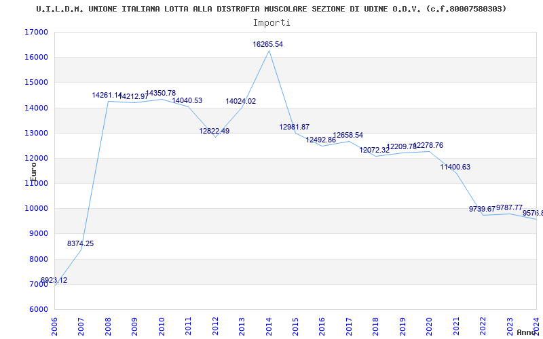Screen dimensions: 543x339
Task: Click the x-axis year 2016
Action: (x=322, y=327)
